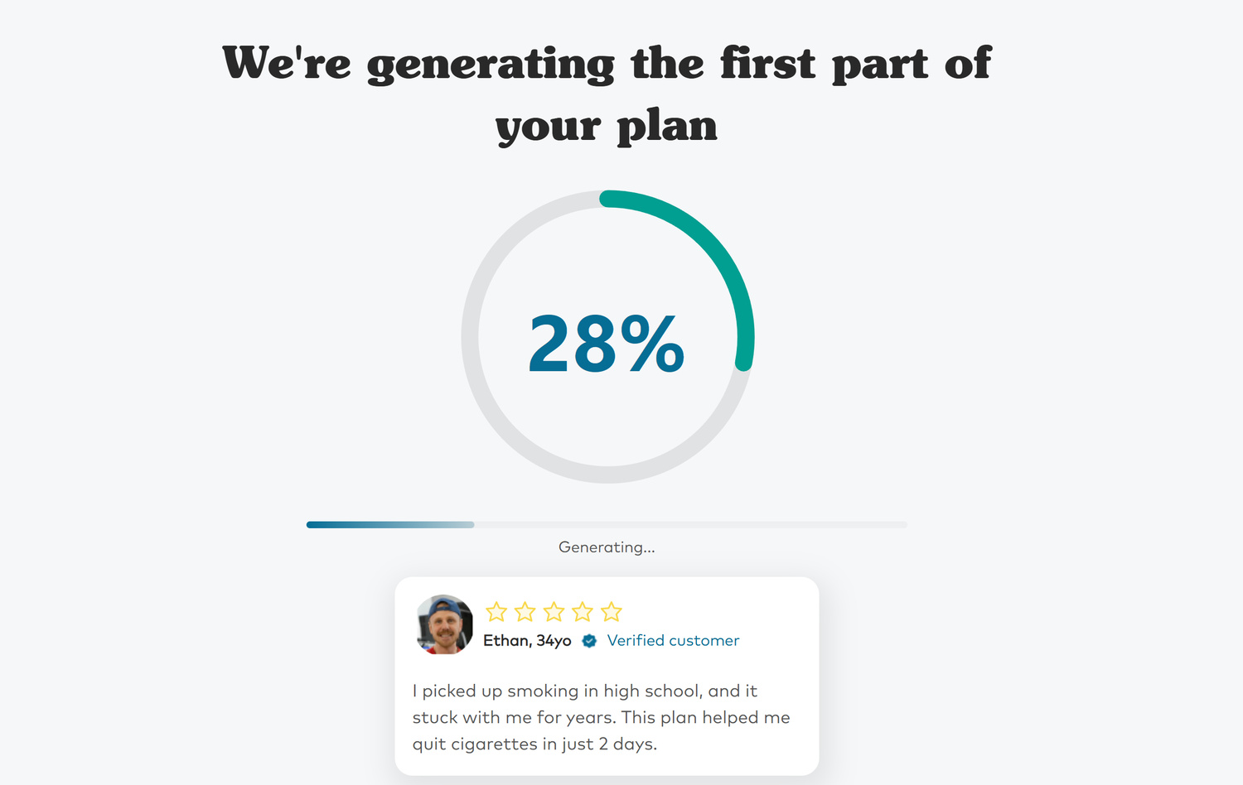Click the filled blue section of the progress bar

(x=389, y=524)
